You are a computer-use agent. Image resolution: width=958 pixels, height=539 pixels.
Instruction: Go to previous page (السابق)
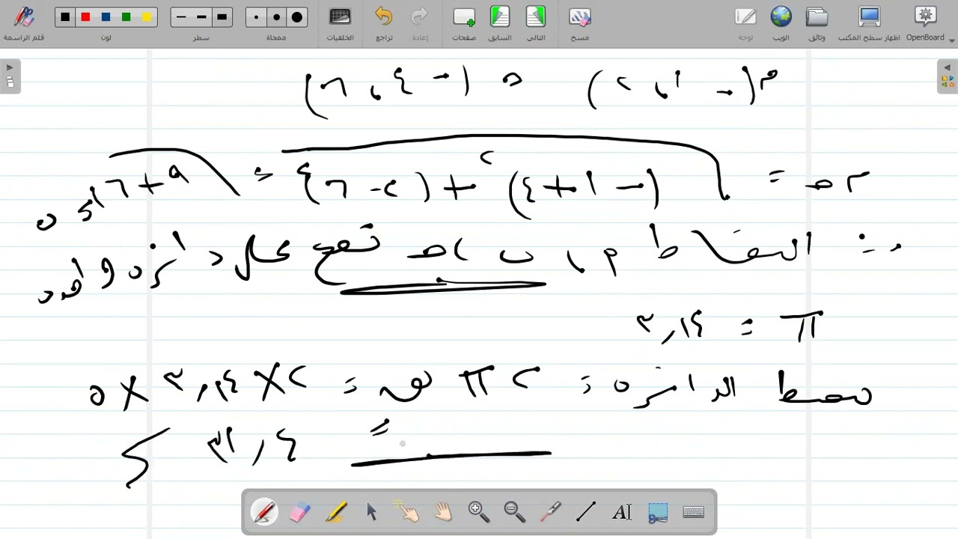(500, 23)
